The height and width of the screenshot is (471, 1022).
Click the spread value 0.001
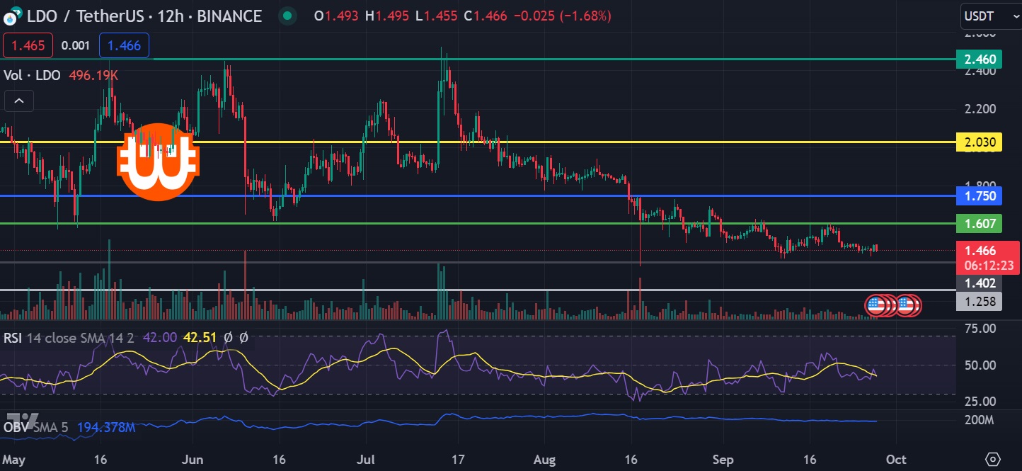[76, 46]
